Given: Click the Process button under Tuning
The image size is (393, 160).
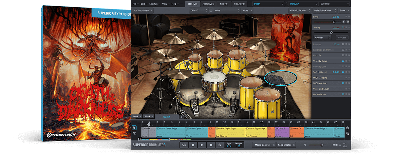Looking at the screenshot, I should [342, 38].
